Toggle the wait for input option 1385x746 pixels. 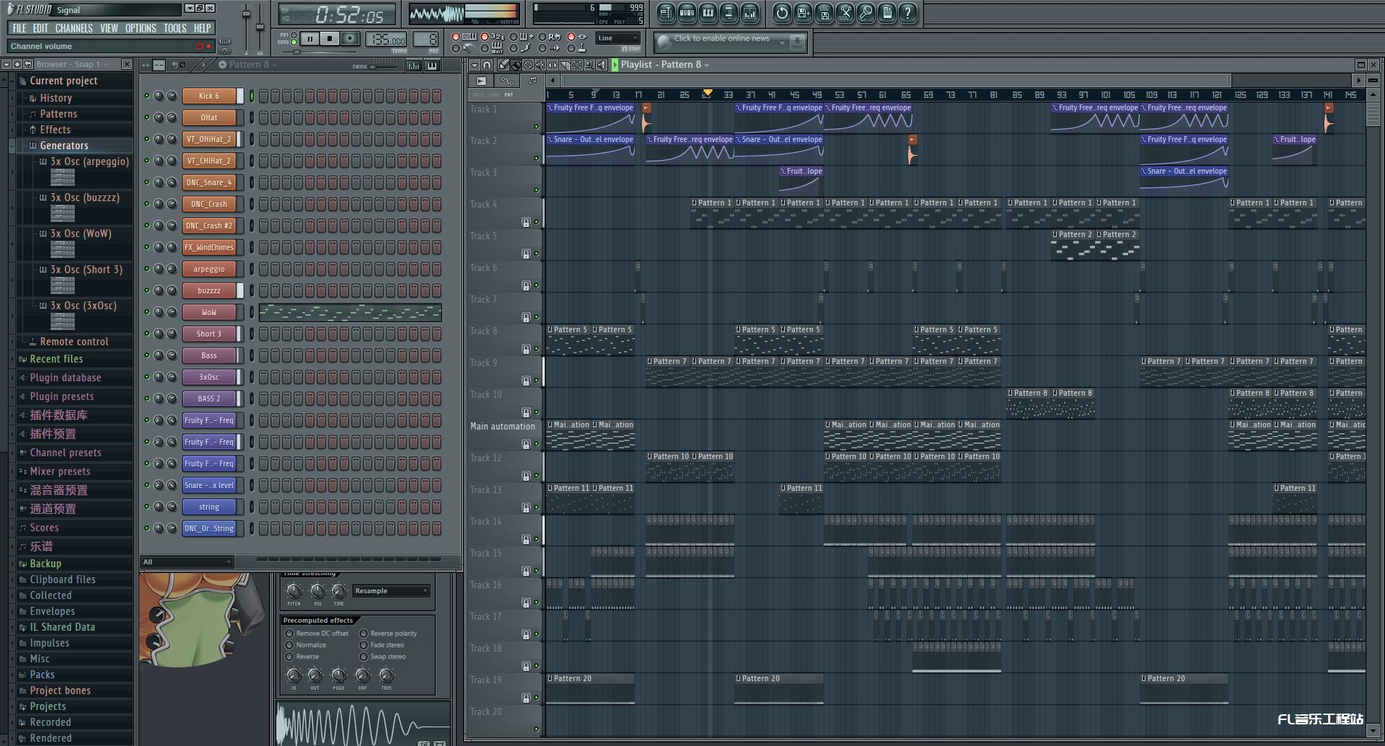(x=492, y=48)
